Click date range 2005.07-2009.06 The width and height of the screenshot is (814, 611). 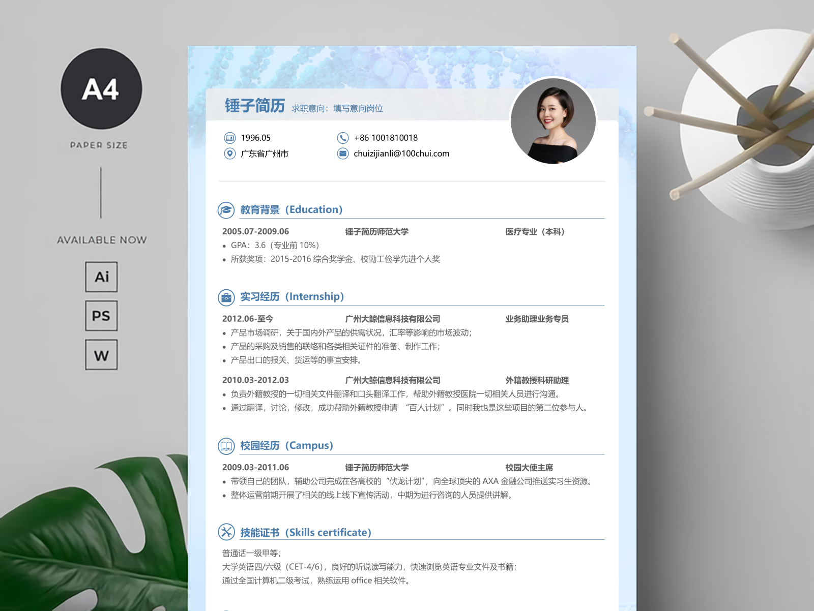pos(255,231)
